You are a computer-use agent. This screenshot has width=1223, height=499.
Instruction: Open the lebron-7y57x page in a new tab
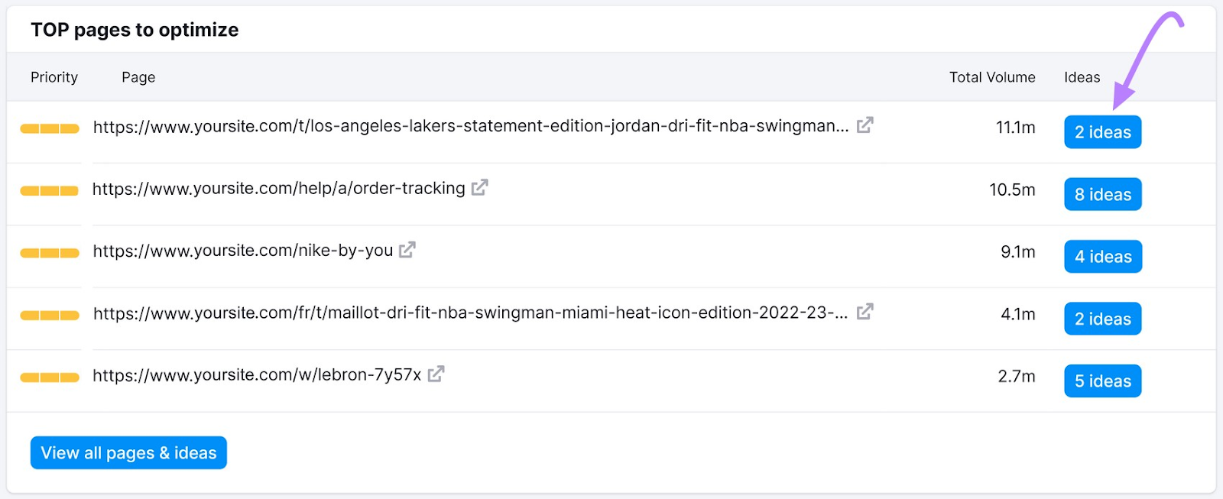pyautogui.click(x=436, y=374)
